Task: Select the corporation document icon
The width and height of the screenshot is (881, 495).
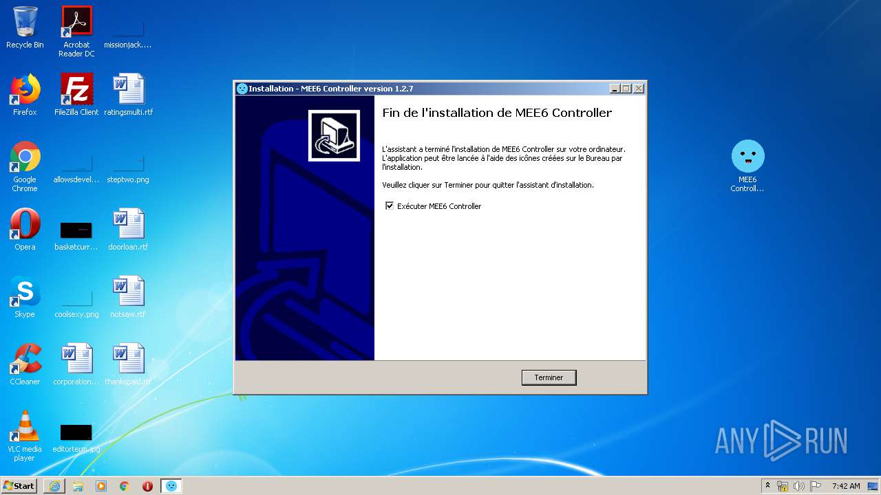Action: tap(76, 364)
